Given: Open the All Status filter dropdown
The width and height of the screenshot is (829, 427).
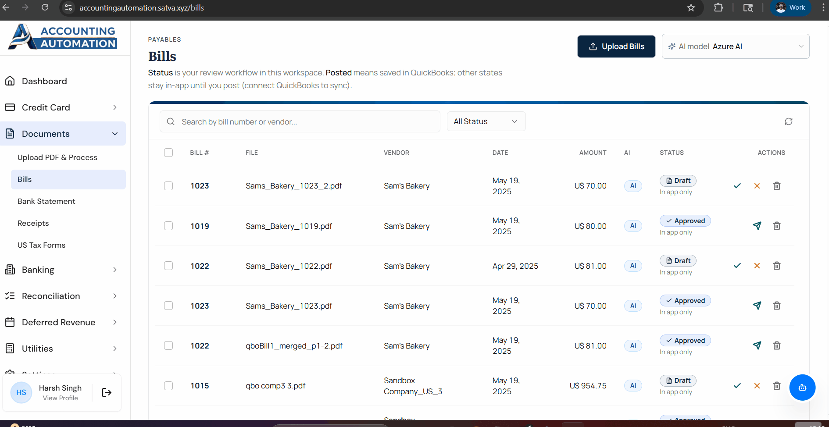Looking at the screenshot, I should 486,121.
